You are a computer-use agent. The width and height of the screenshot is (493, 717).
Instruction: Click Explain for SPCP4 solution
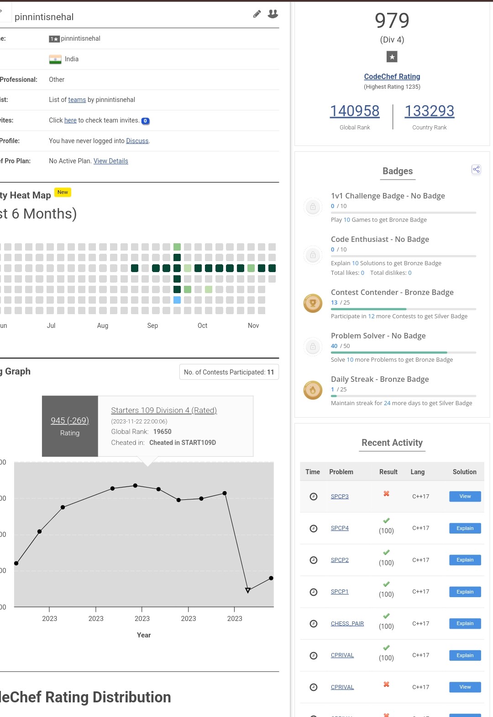pyautogui.click(x=465, y=528)
